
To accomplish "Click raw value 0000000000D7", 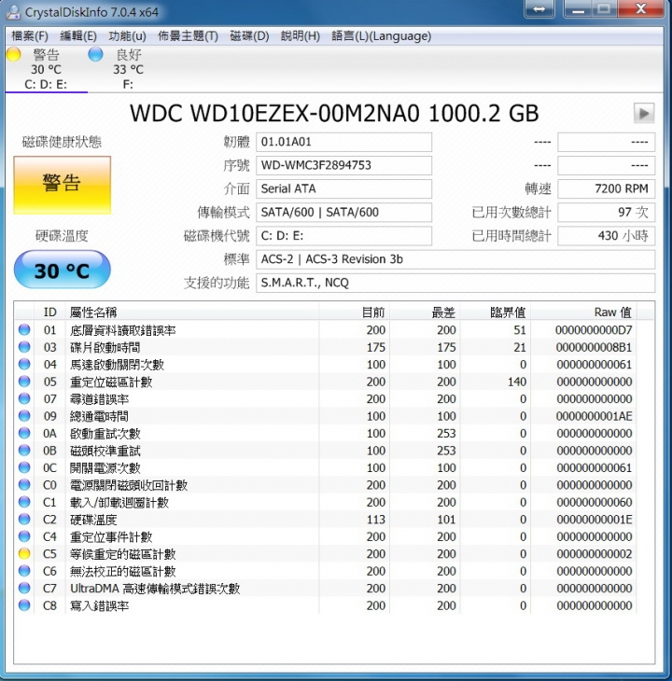I will pyautogui.click(x=594, y=330).
